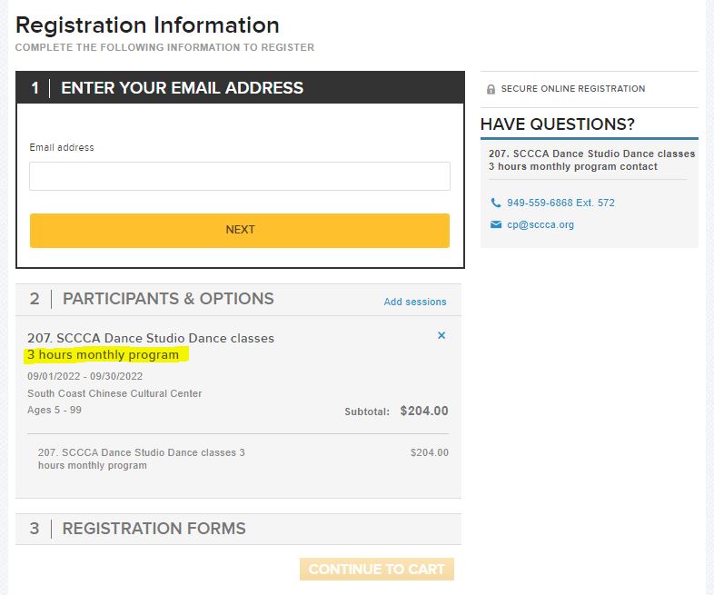Click the lock icon beside Secure Online Registration
This screenshot has height=595, width=714.
491,89
